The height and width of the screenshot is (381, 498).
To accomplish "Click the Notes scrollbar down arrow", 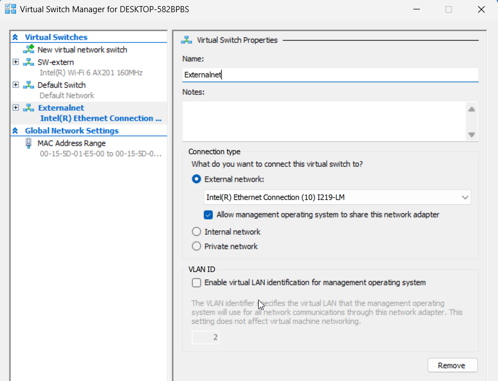I will 471,135.
